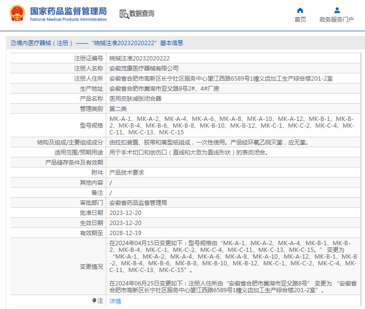
Task: Select the 生产地址 value 亚父路8号
Action: [164, 88]
